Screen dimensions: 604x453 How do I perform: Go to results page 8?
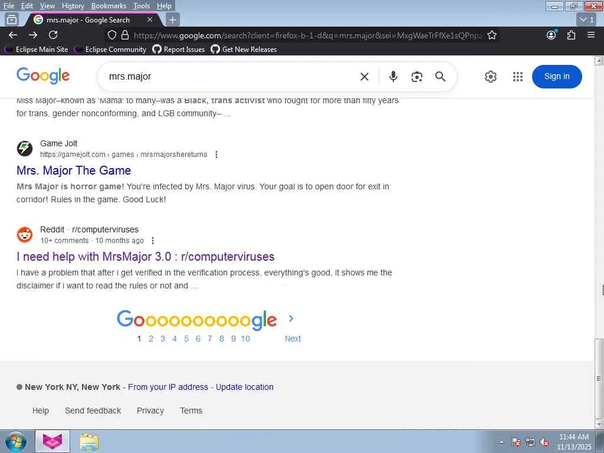(x=222, y=339)
